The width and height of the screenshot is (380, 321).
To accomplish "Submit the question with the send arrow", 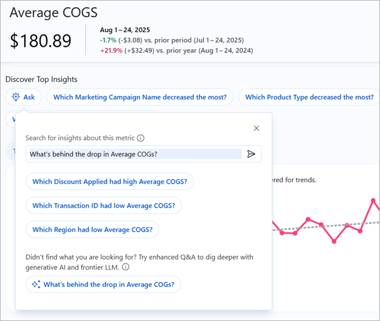I will pos(251,154).
